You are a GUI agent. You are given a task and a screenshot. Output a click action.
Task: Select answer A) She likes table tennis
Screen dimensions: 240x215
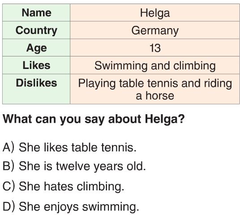[x=69, y=147]
